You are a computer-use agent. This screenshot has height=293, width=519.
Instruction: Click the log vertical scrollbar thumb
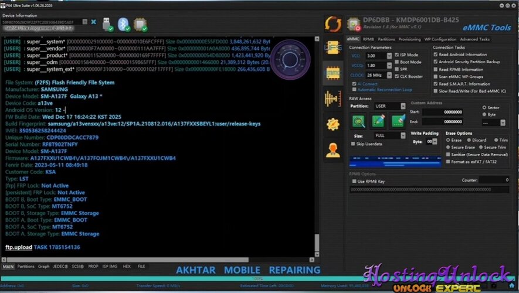[x=317, y=243]
